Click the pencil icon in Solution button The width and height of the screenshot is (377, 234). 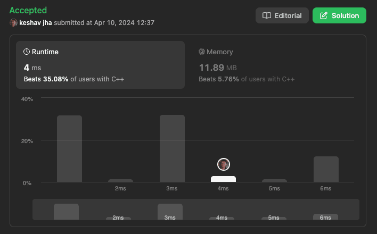323,16
